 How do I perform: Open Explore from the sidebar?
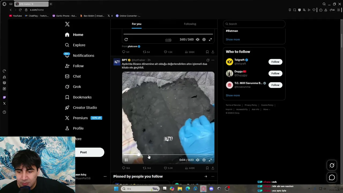(75, 45)
